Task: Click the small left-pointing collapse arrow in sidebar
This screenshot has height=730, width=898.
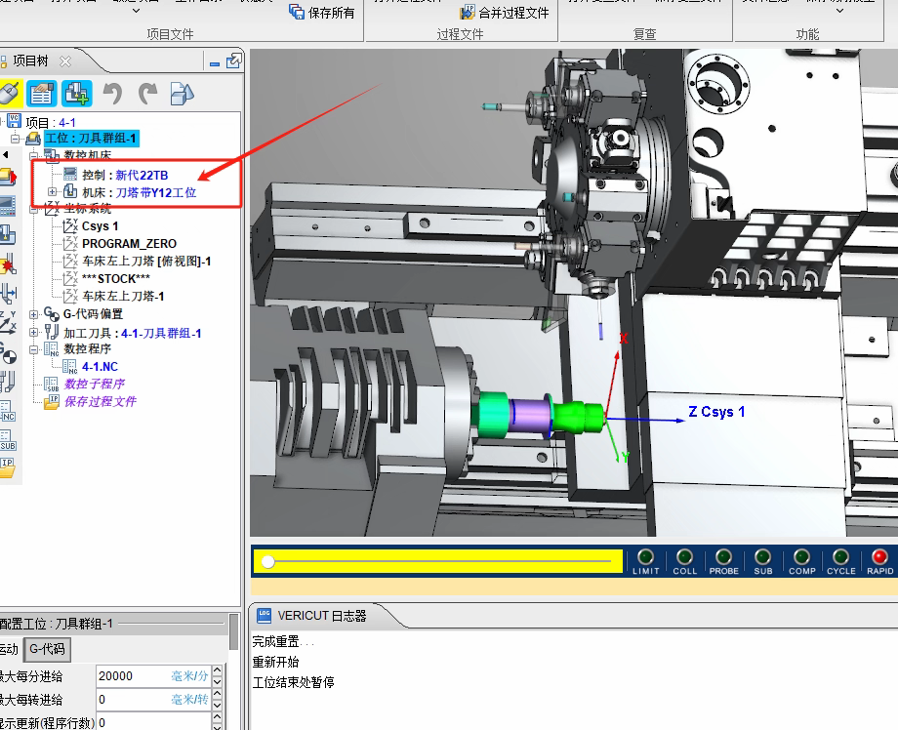Action: point(5,154)
